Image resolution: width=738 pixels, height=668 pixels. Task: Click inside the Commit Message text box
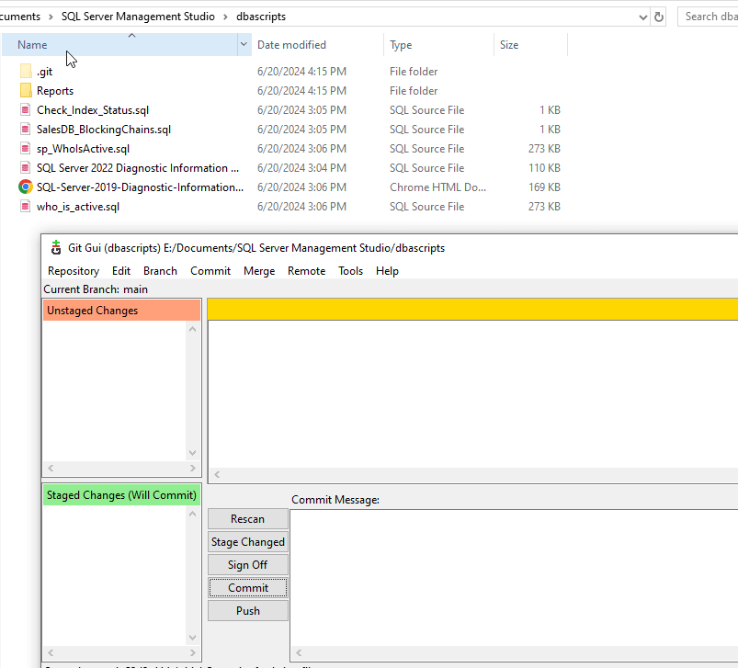click(514, 578)
